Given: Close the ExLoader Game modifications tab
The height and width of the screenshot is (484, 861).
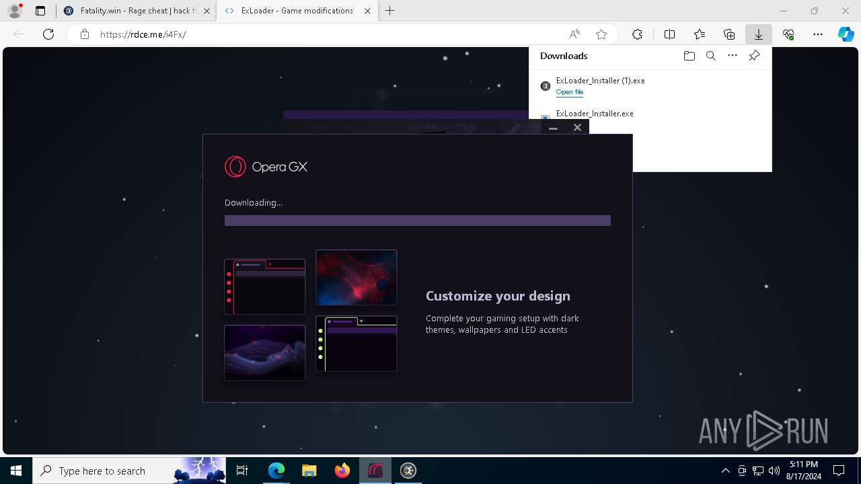Looking at the screenshot, I should pyautogui.click(x=369, y=11).
